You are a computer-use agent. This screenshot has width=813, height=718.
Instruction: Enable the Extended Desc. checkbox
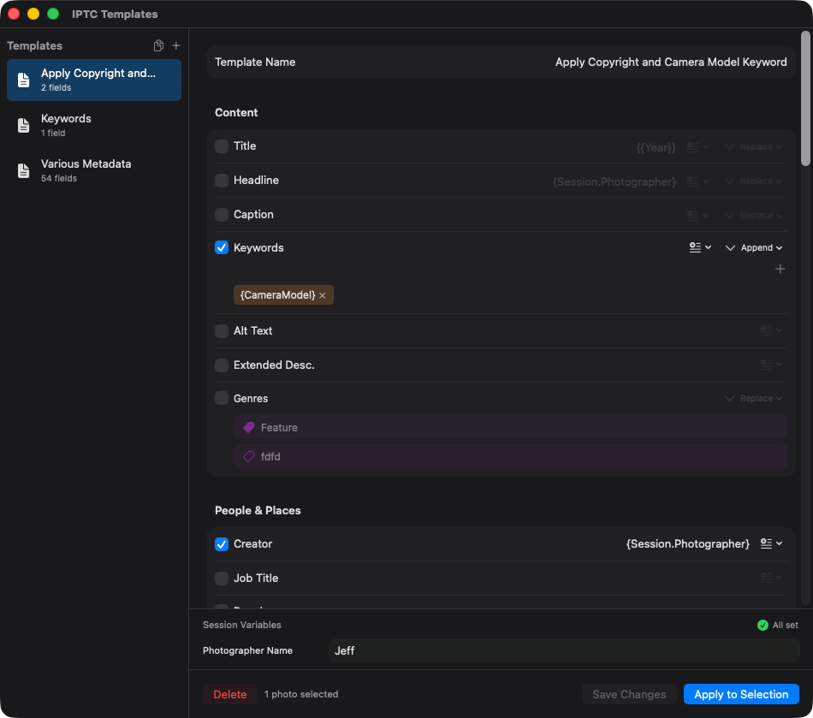222,365
